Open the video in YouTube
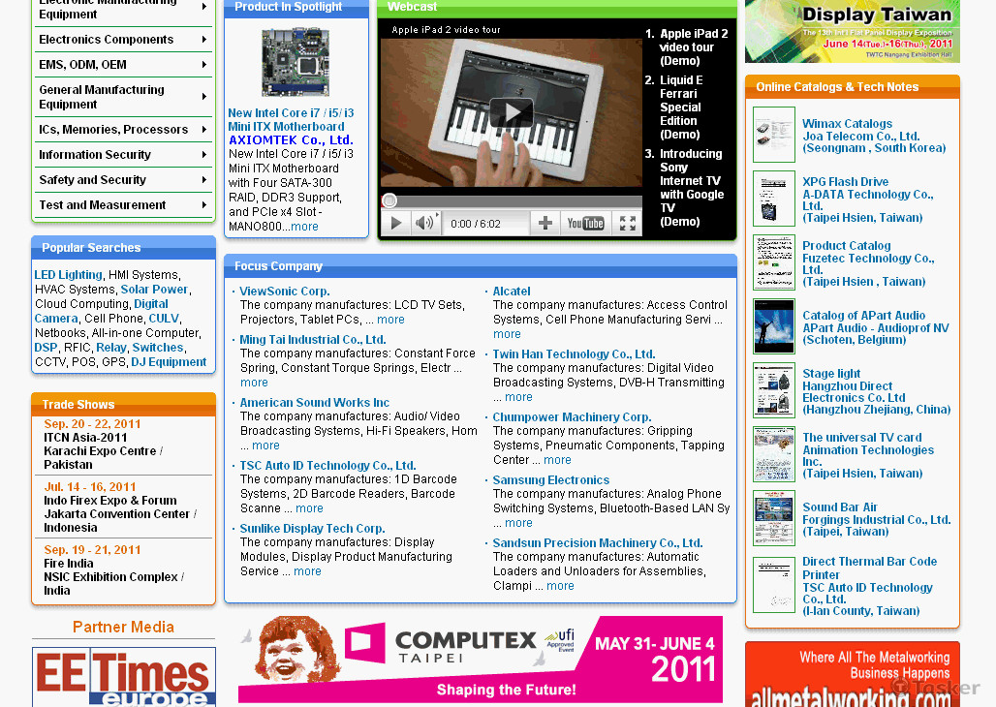 (x=585, y=224)
